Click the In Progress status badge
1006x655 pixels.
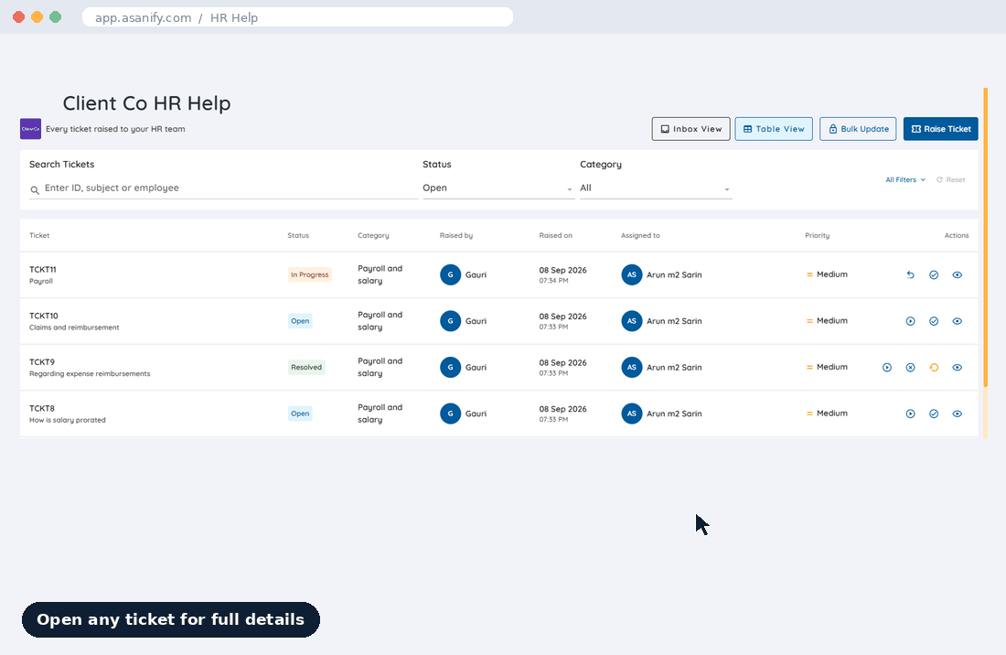pyautogui.click(x=310, y=274)
